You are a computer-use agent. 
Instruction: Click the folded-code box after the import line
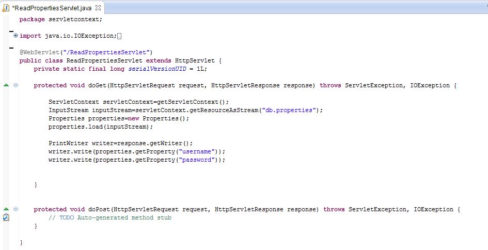click(x=119, y=36)
